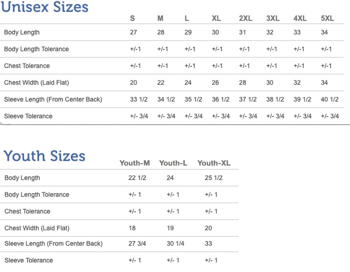Click the Youth Sizes heading
The height and width of the screenshot is (272, 350).
pos(45,156)
